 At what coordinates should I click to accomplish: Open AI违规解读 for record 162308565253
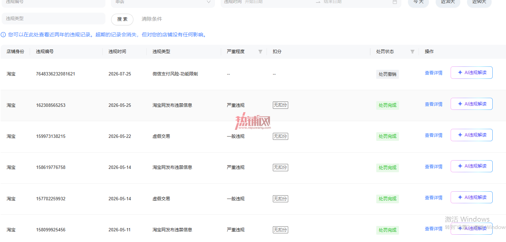point(471,104)
